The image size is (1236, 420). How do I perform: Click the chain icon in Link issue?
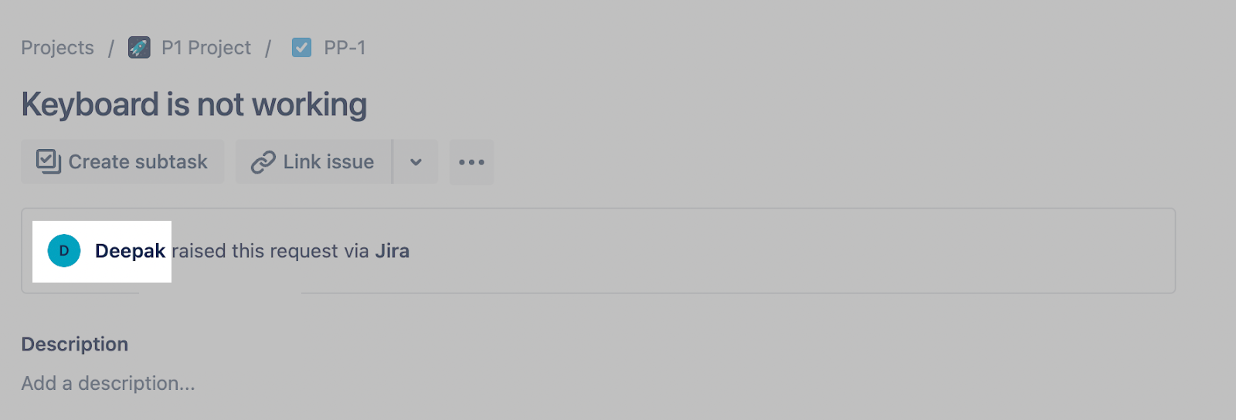263,162
